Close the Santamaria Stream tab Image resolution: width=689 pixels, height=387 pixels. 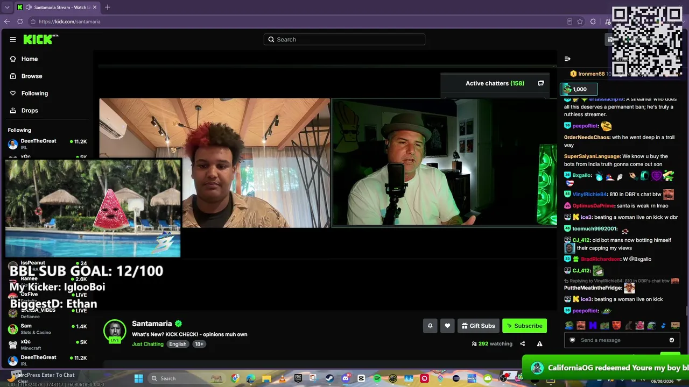(x=95, y=8)
